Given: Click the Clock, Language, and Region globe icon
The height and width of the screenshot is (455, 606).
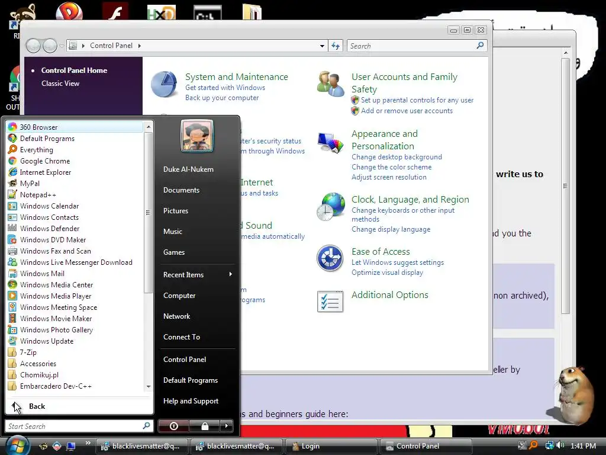Looking at the screenshot, I should tap(330, 206).
